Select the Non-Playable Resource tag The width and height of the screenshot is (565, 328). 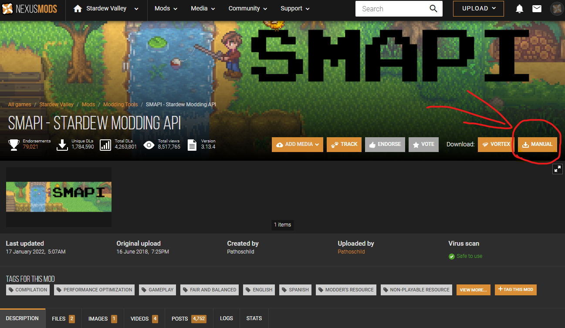(x=416, y=290)
